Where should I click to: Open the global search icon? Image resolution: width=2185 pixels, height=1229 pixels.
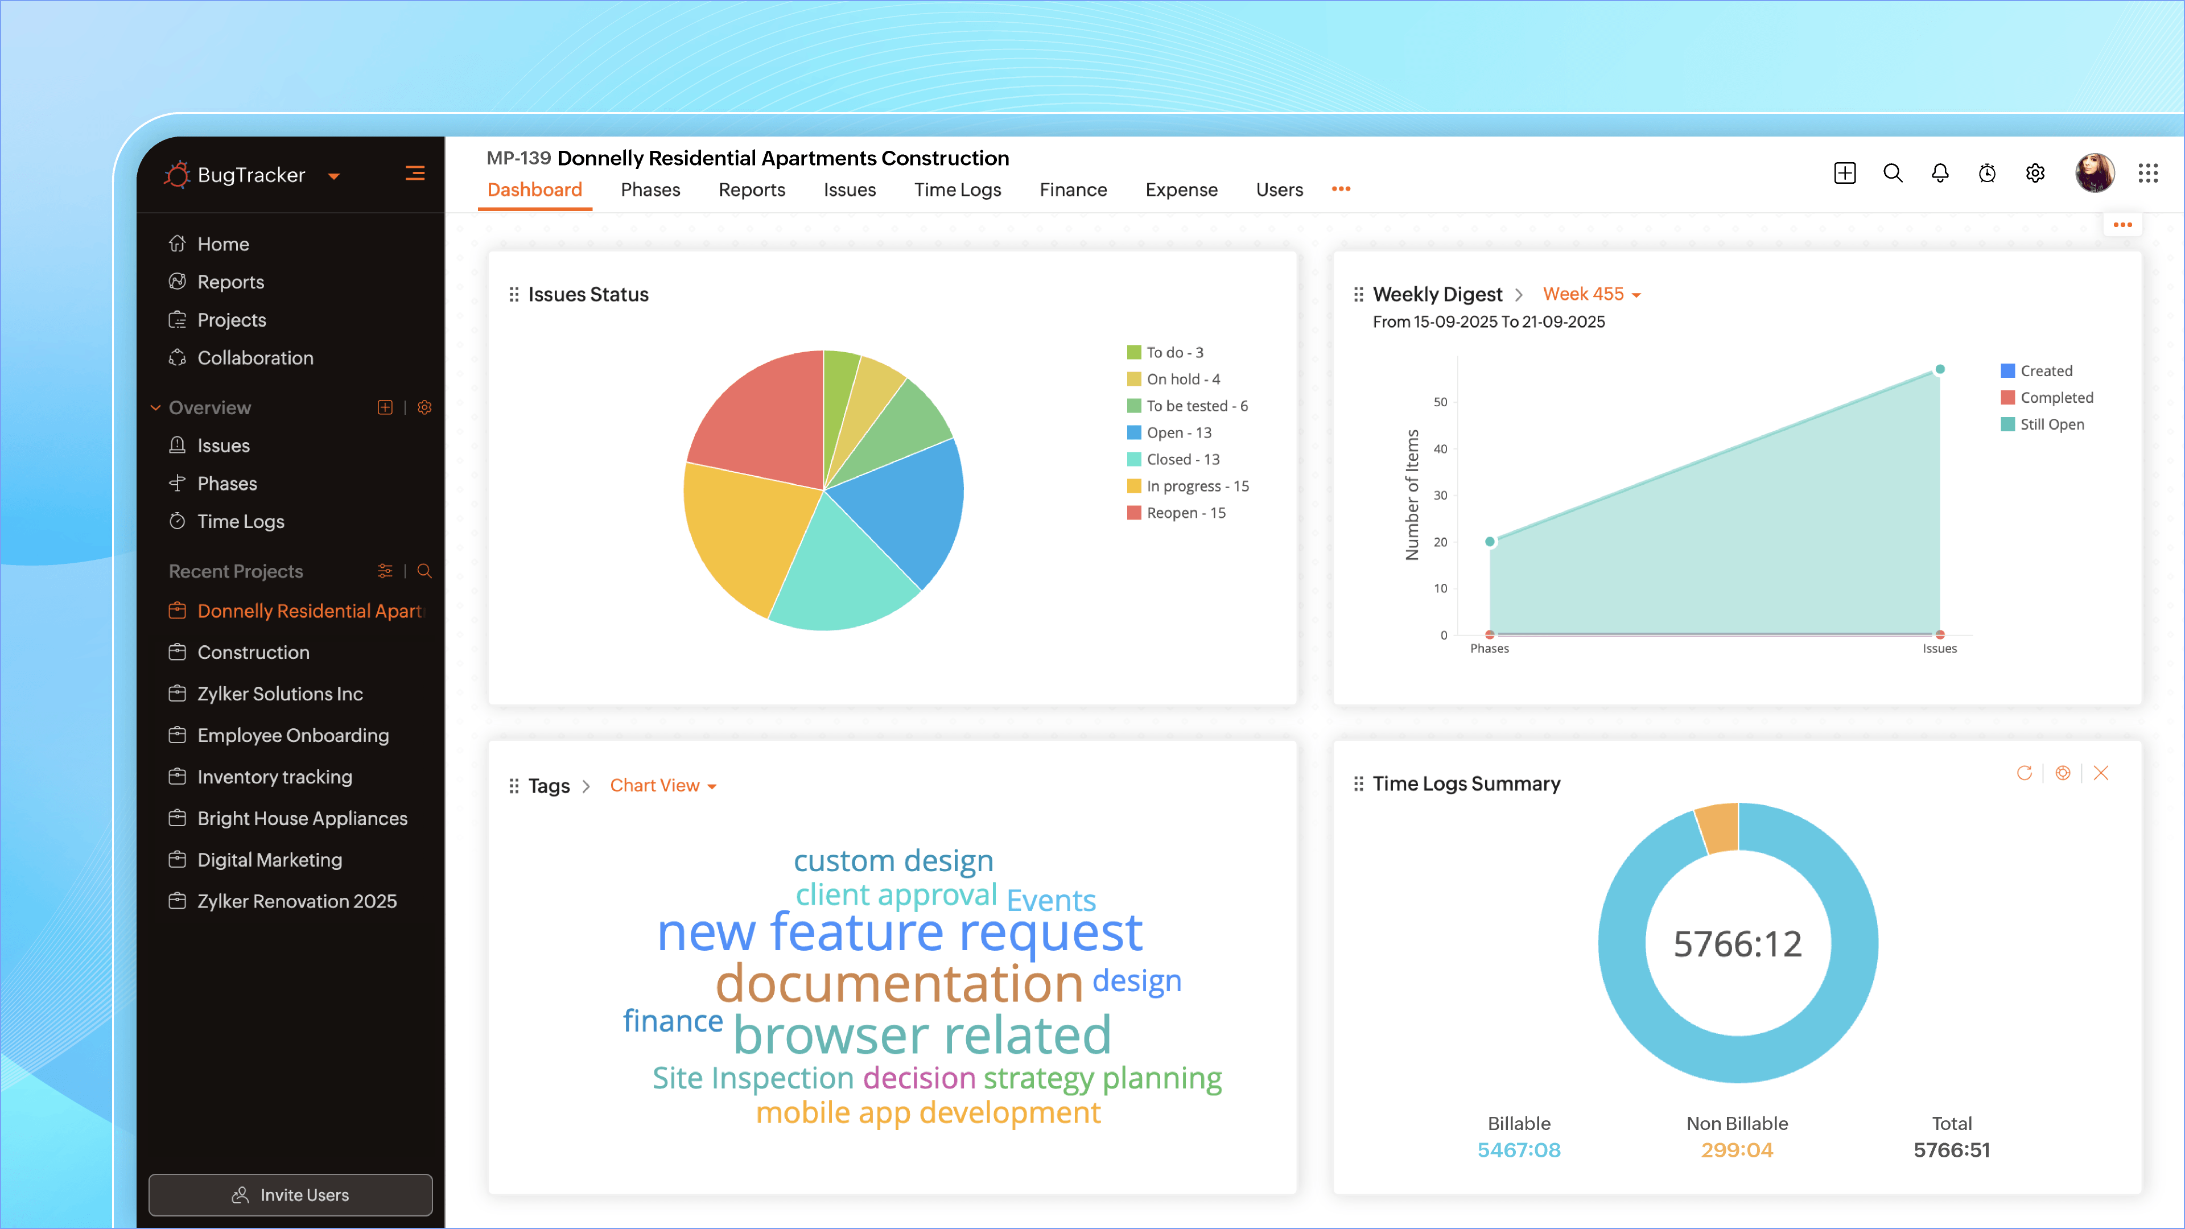pos(1893,173)
